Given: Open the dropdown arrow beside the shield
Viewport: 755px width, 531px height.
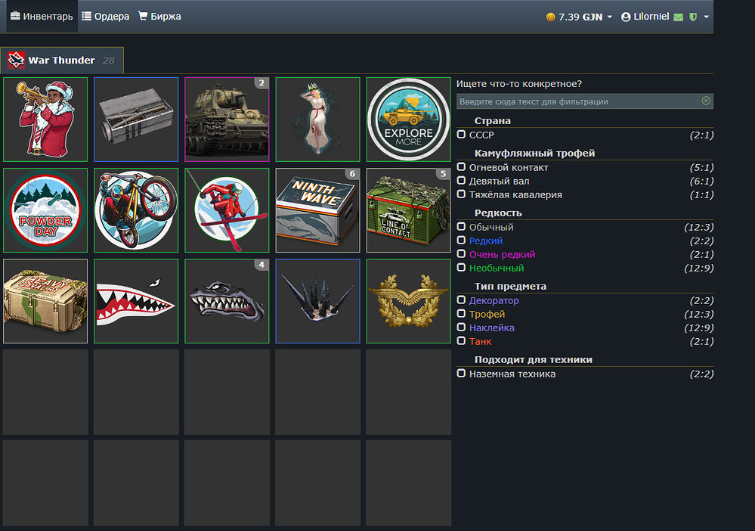Looking at the screenshot, I should point(706,17).
